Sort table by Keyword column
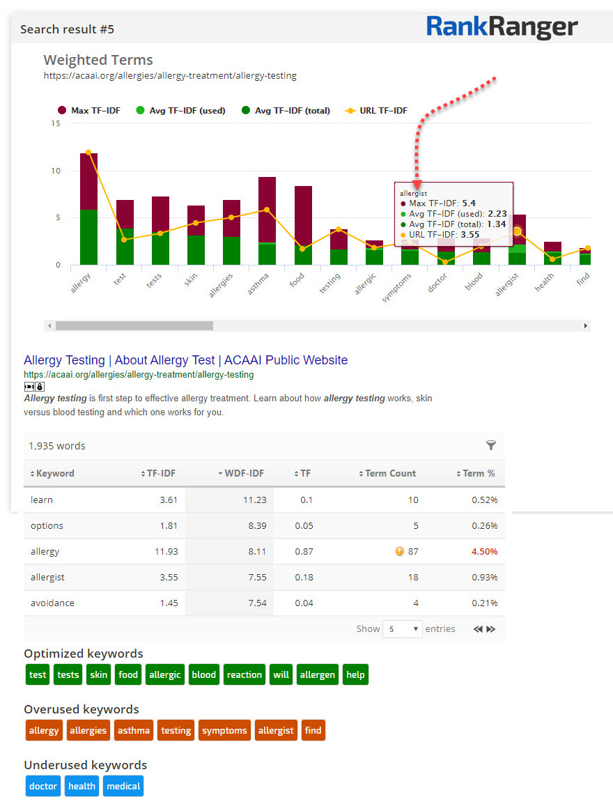613x811 pixels. (52, 473)
